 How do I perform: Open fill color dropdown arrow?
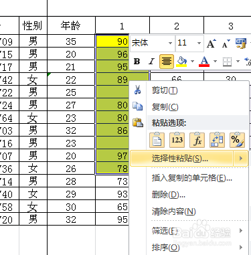192,61
